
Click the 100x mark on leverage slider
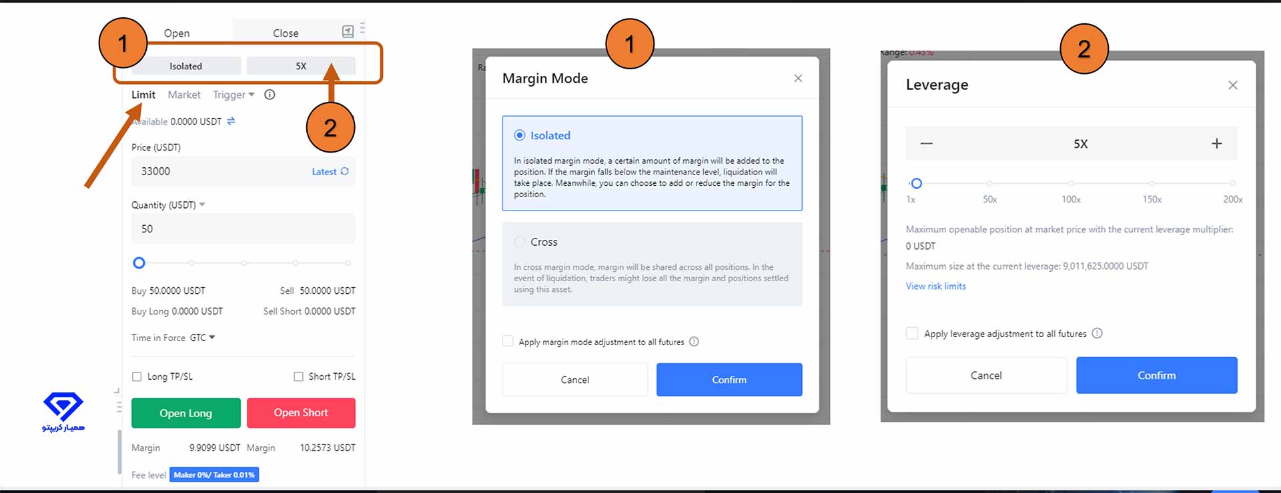click(x=1071, y=183)
